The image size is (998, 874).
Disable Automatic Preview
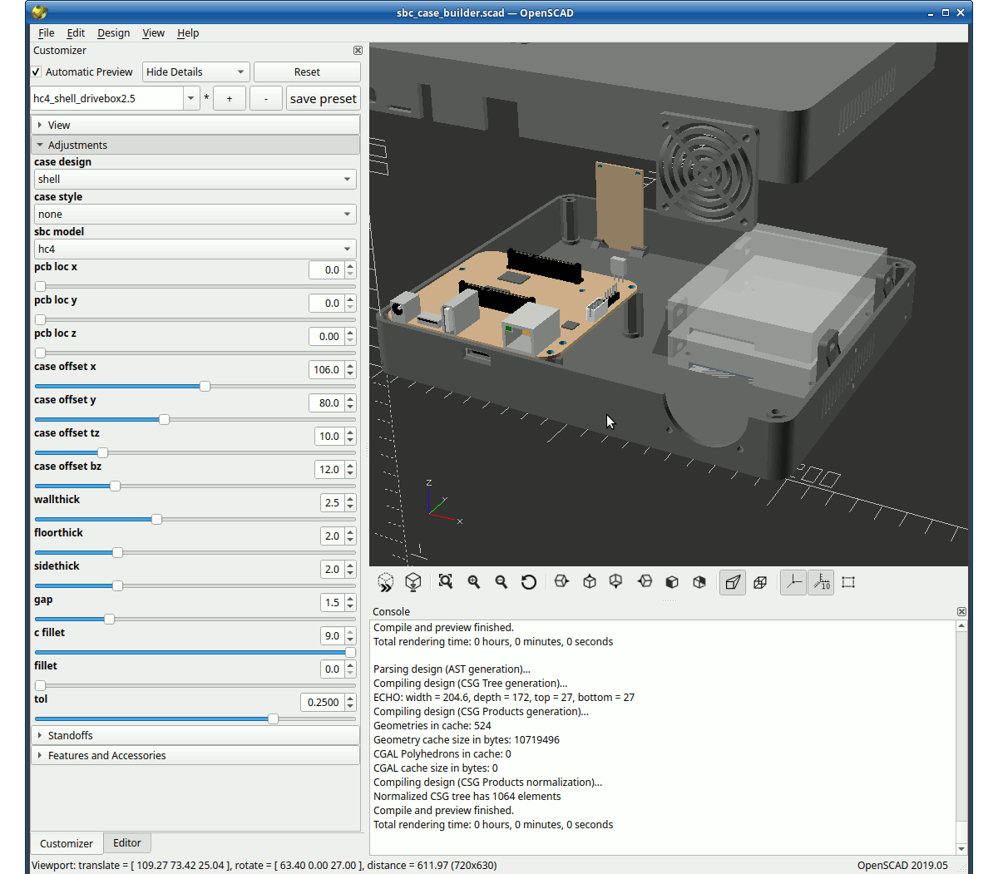[x=36, y=72]
